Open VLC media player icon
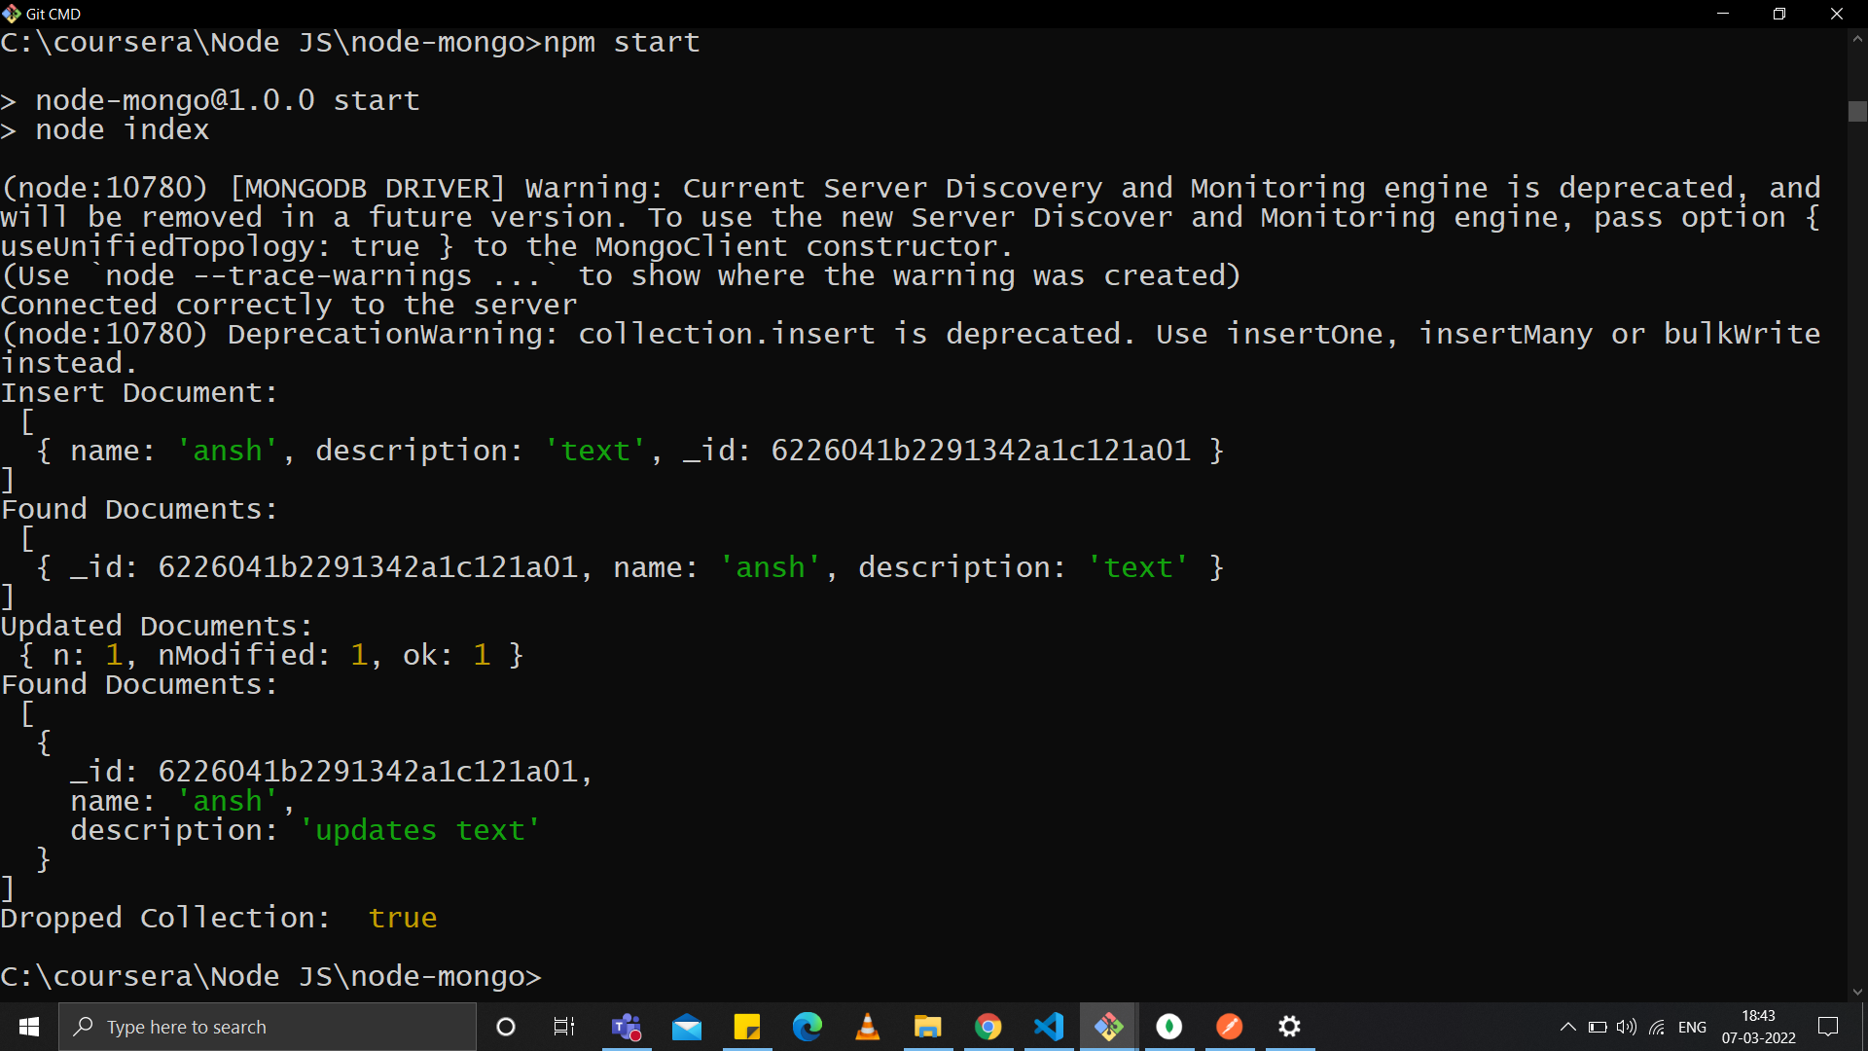 868,1027
